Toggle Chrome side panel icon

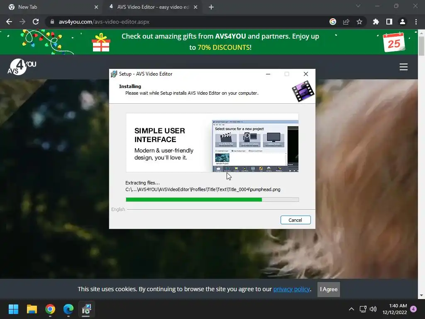point(389,22)
